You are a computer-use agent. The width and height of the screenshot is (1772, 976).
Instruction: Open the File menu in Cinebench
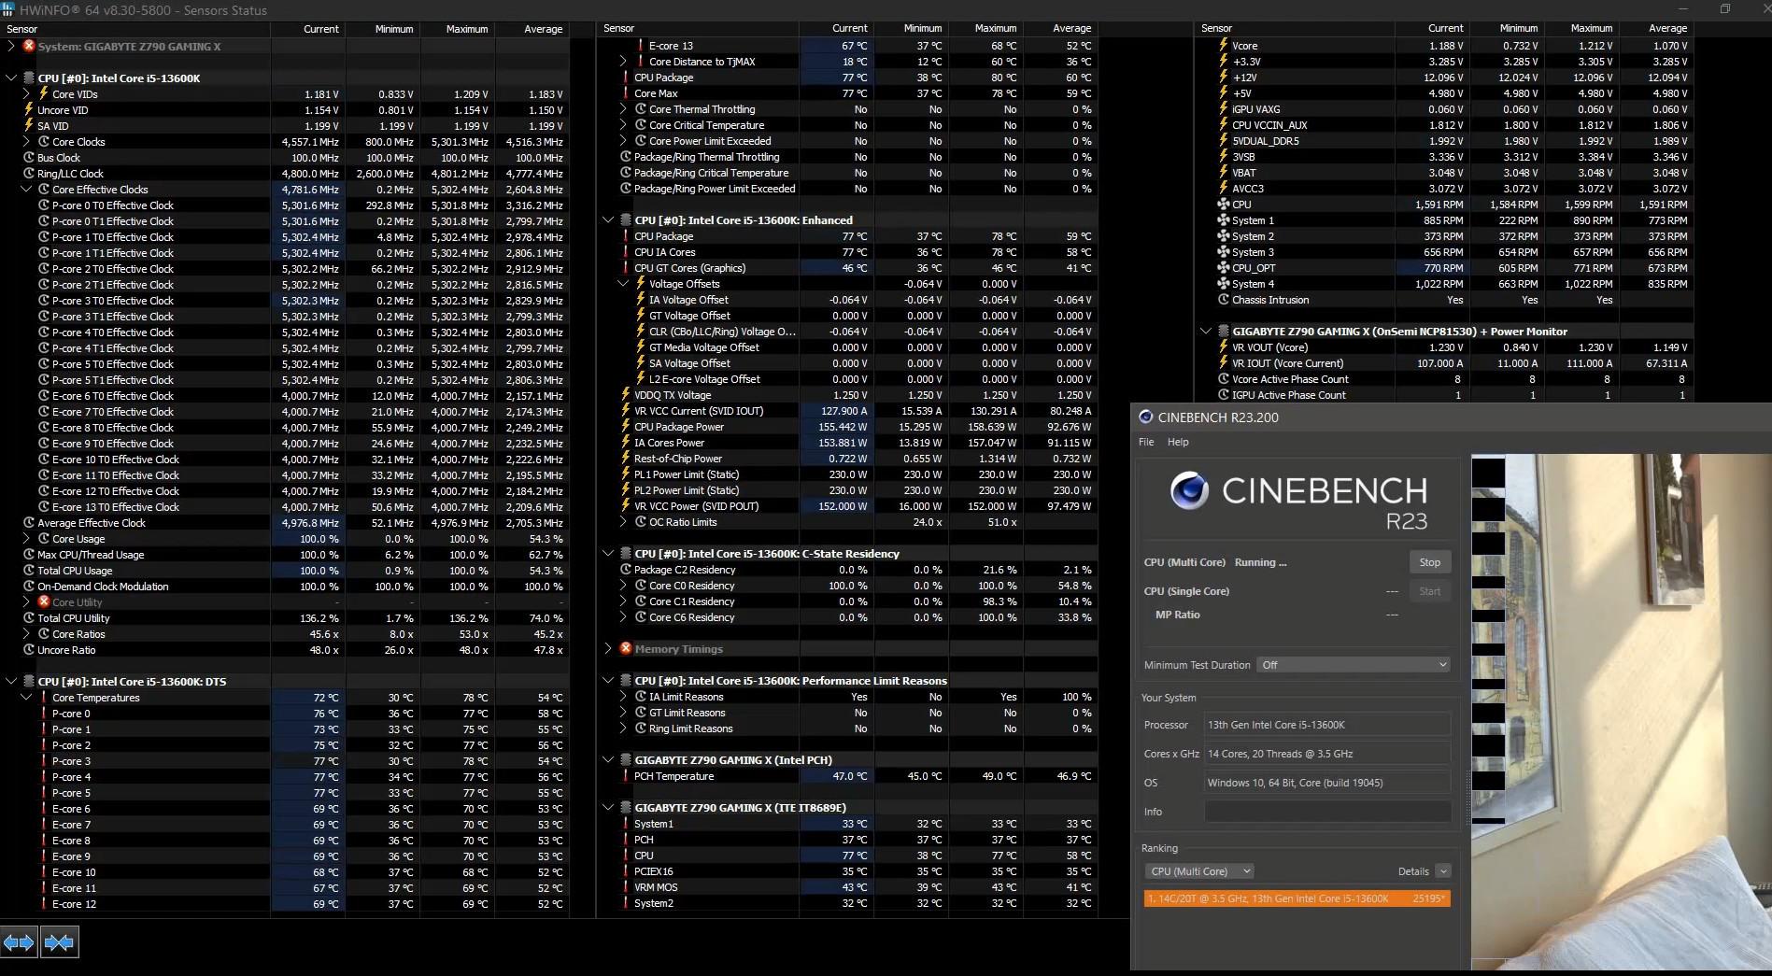click(x=1146, y=442)
